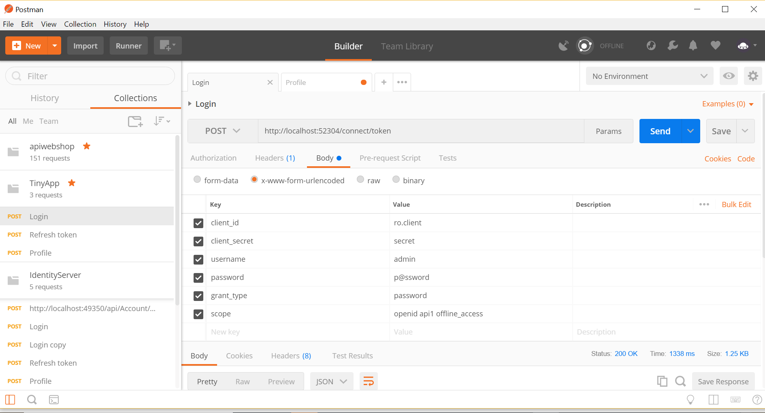Click the request URL field
This screenshot has height=413, width=765.
point(421,131)
